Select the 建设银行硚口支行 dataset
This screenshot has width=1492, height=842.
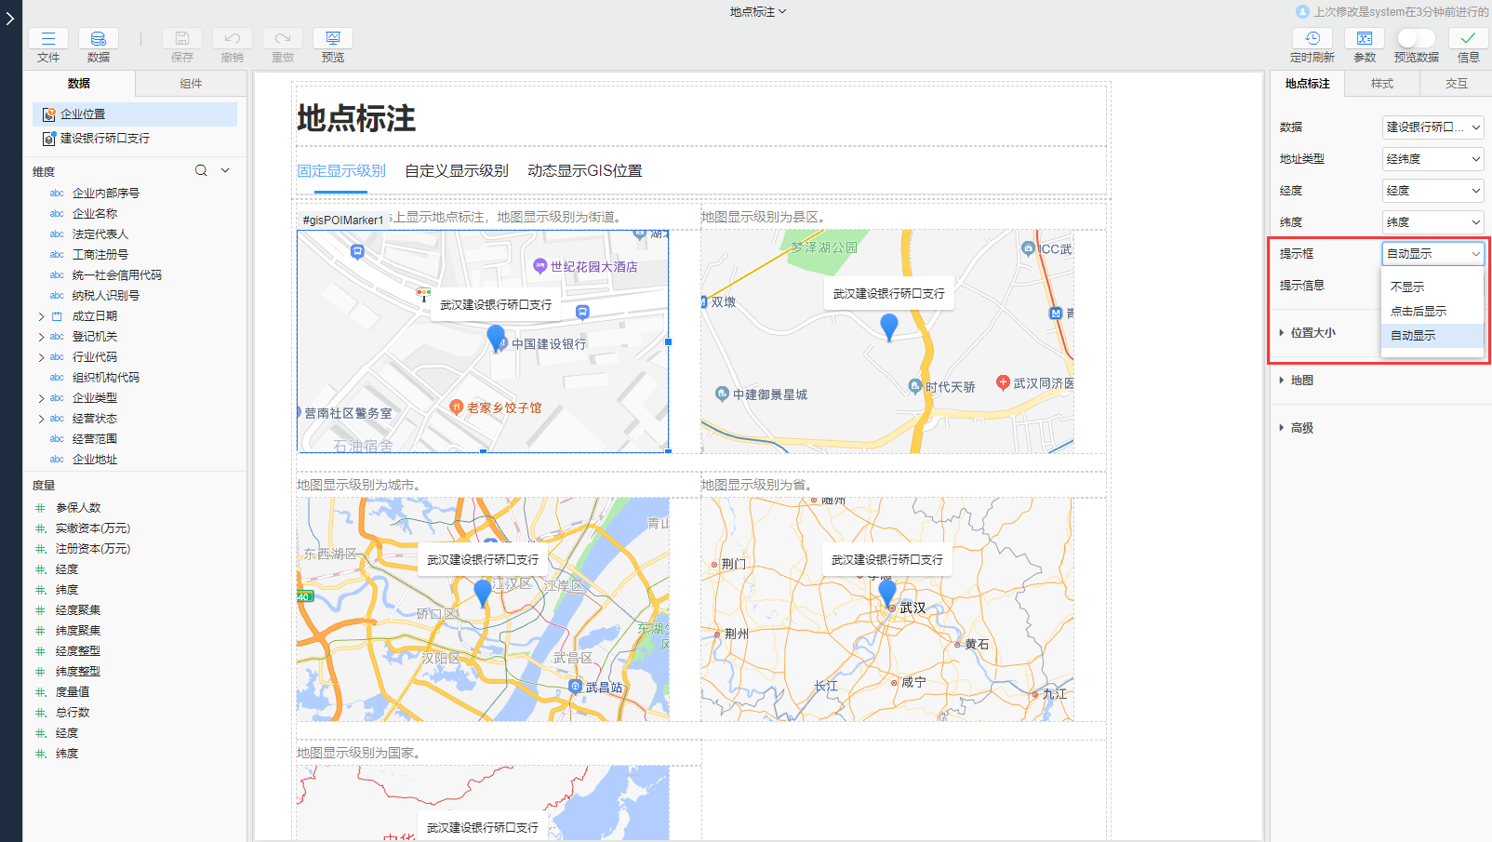pos(104,139)
